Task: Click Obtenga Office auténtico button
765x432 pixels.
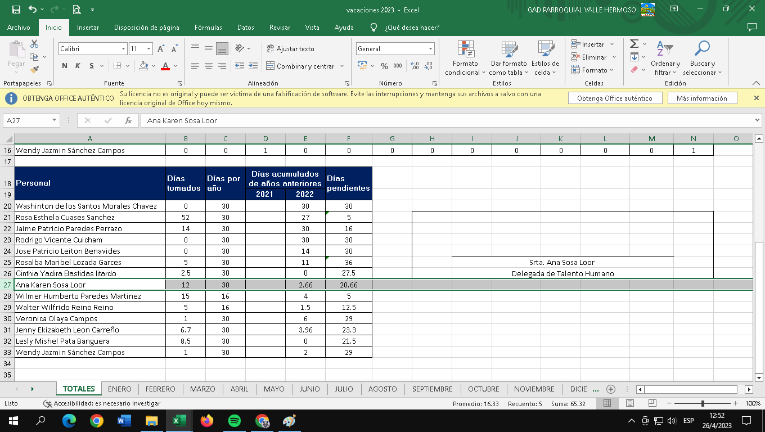Action: pos(614,98)
